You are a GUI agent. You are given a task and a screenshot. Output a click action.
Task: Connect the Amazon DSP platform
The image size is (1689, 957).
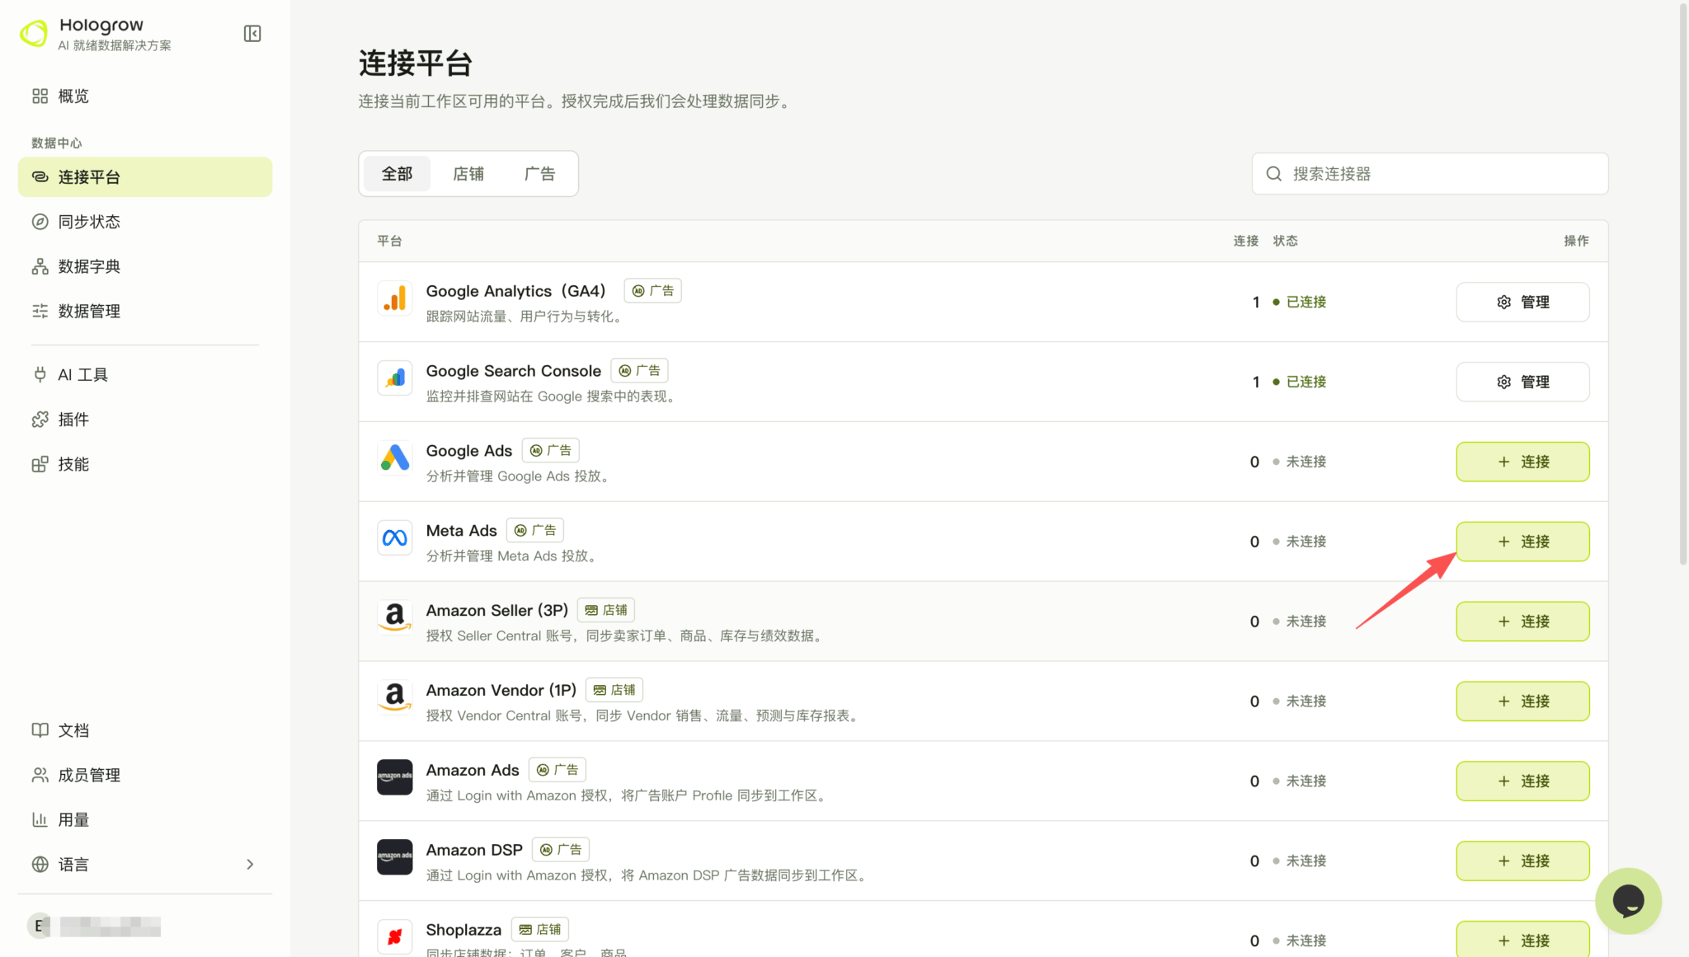1522,861
